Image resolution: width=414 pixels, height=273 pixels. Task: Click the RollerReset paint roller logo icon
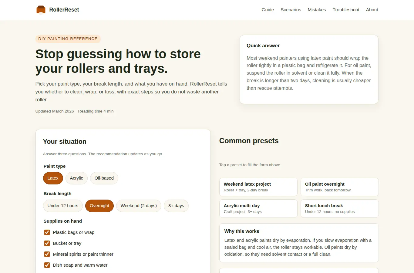click(x=41, y=10)
